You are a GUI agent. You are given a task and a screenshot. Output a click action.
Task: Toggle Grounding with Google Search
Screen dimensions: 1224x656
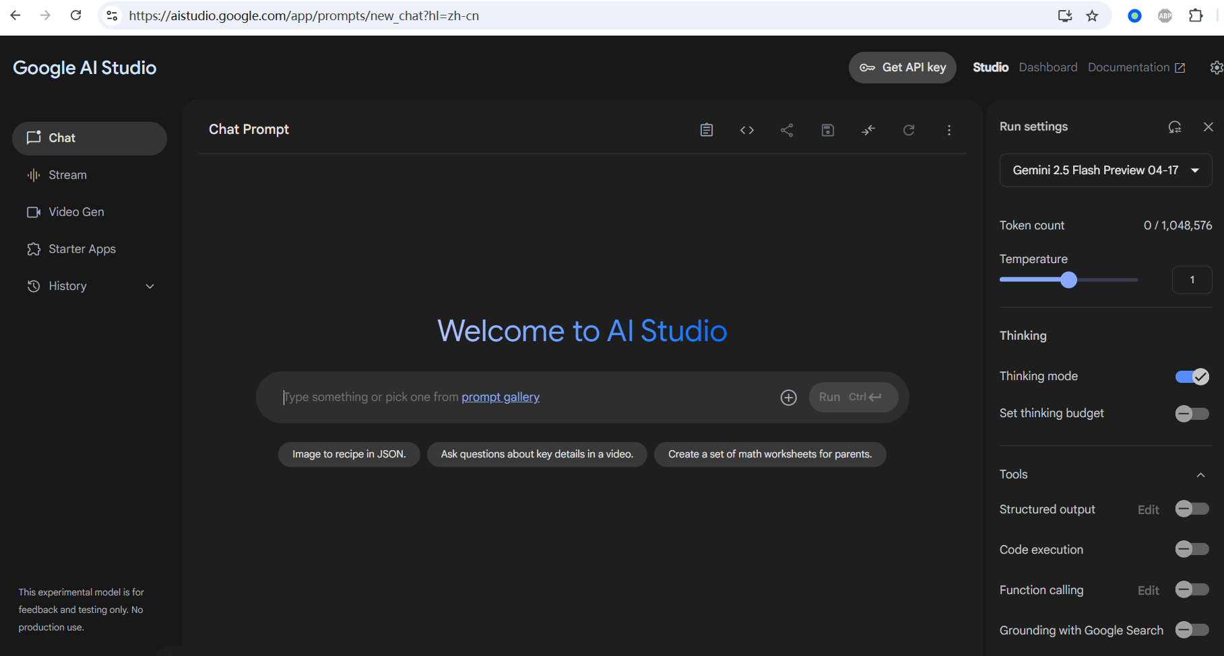(x=1192, y=630)
